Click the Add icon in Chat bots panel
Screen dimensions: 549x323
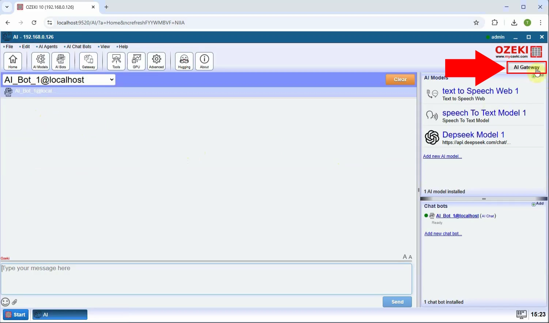(x=538, y=204)
